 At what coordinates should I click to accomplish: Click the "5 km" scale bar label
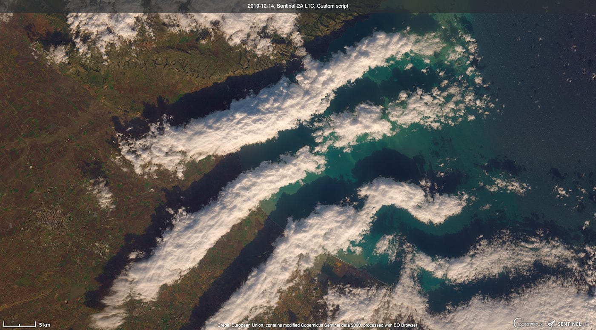[44, 325]
